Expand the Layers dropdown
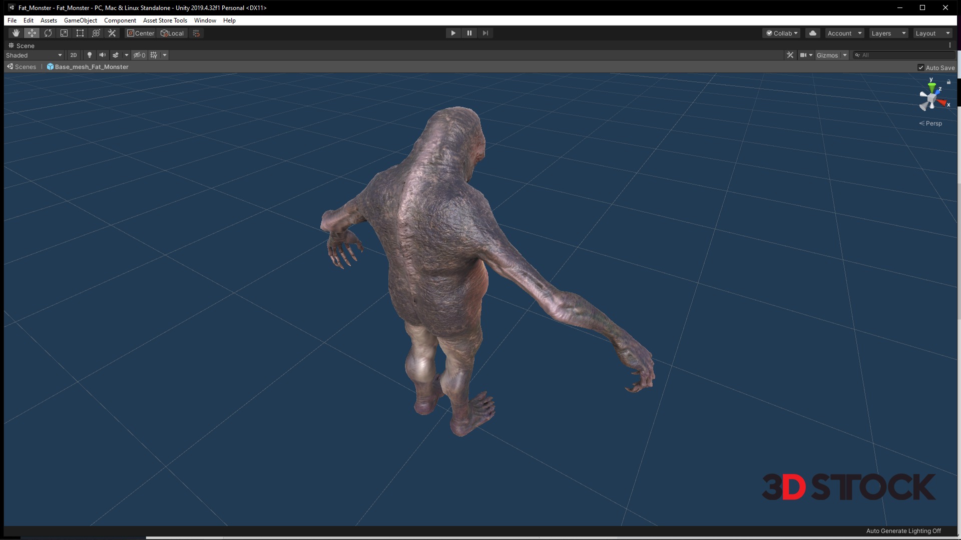The height and width of the screenshot is (540, 961). [x=888, y=33]
